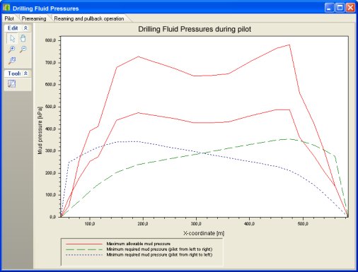The image size is (358, 272).
Task: Collapse the Tools panel
Action: [25, 73]
